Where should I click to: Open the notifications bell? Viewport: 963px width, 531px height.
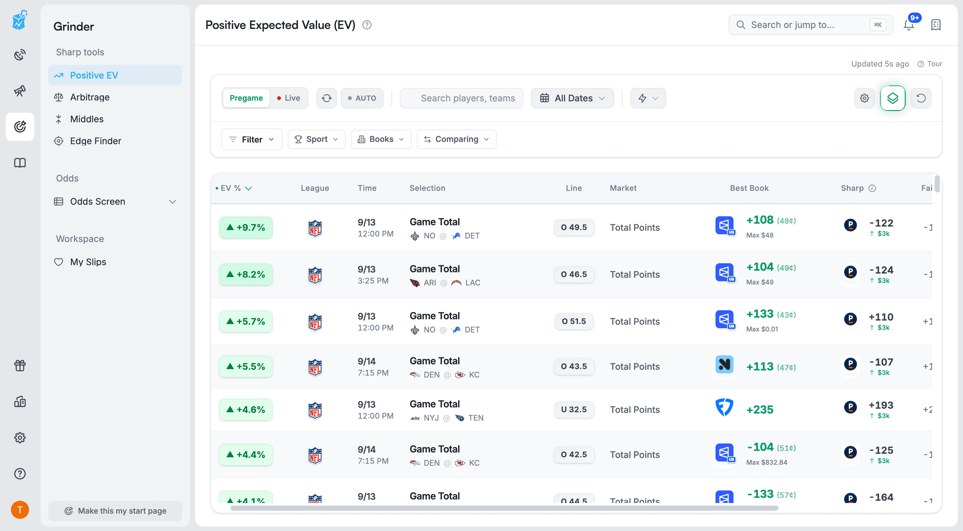pos(909,25)
